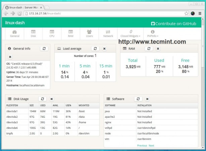Refresh the RAM widget
This screenshot has width=206, height=151.
[149, 49]
